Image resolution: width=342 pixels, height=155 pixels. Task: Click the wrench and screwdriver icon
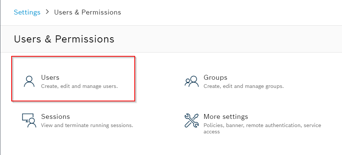coord(192,120)
